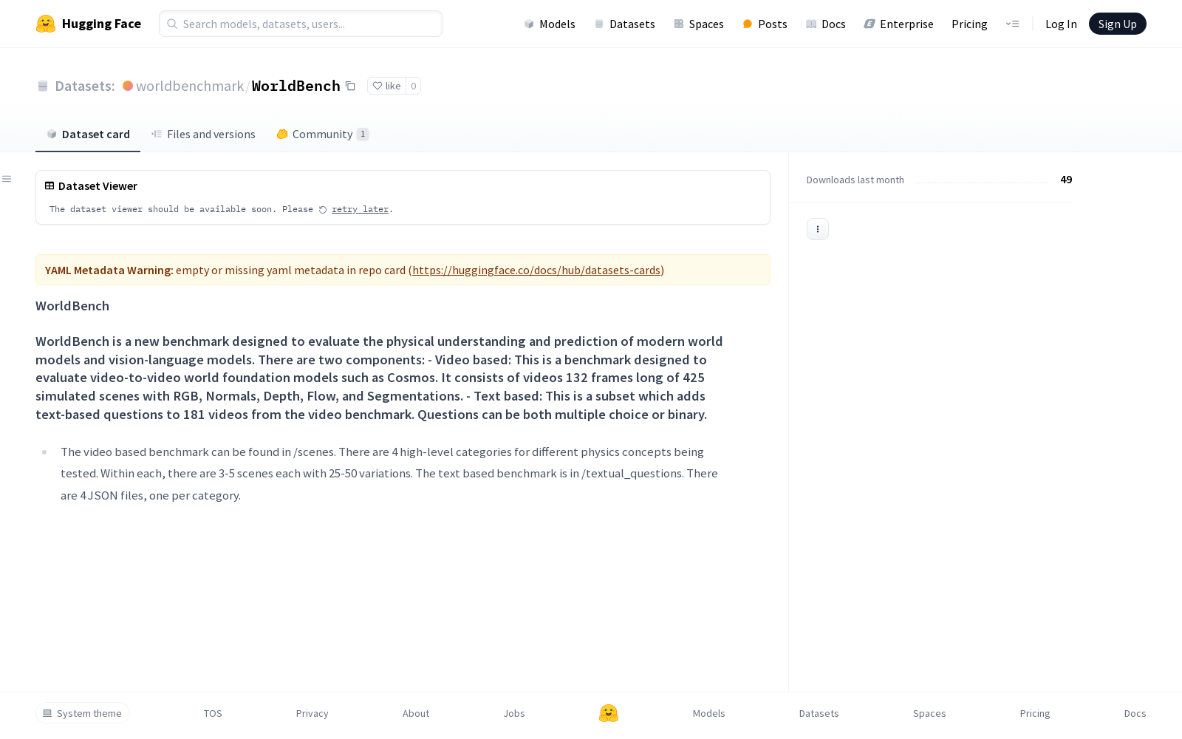Open the Models footer link
The height and width of the screenshot is (739, 1182).
[709, 713]
